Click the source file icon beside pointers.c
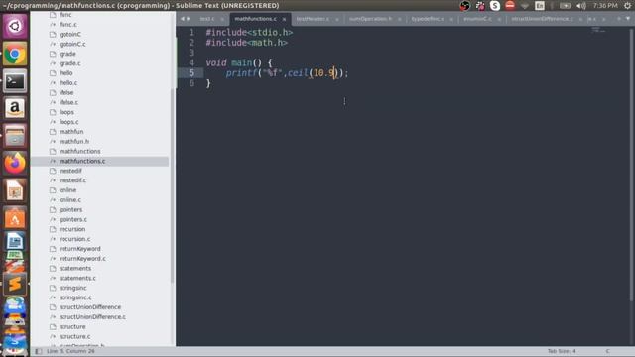The width and height of the screenshot is (635, 357). tap(53, 219)
